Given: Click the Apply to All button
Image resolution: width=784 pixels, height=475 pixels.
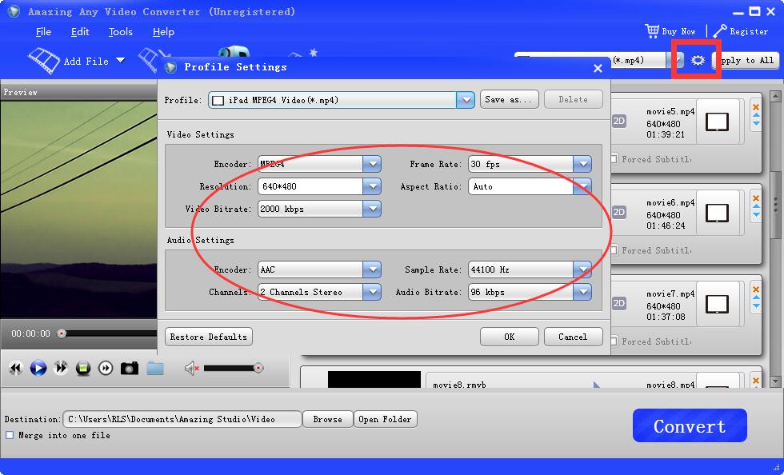Looking at the screenshot, I should pyautogui.click(x=746, y=61).
